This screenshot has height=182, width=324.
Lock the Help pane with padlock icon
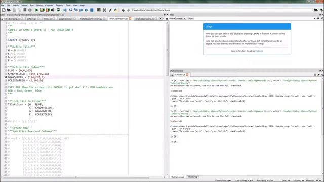click(x=318, y=19)
